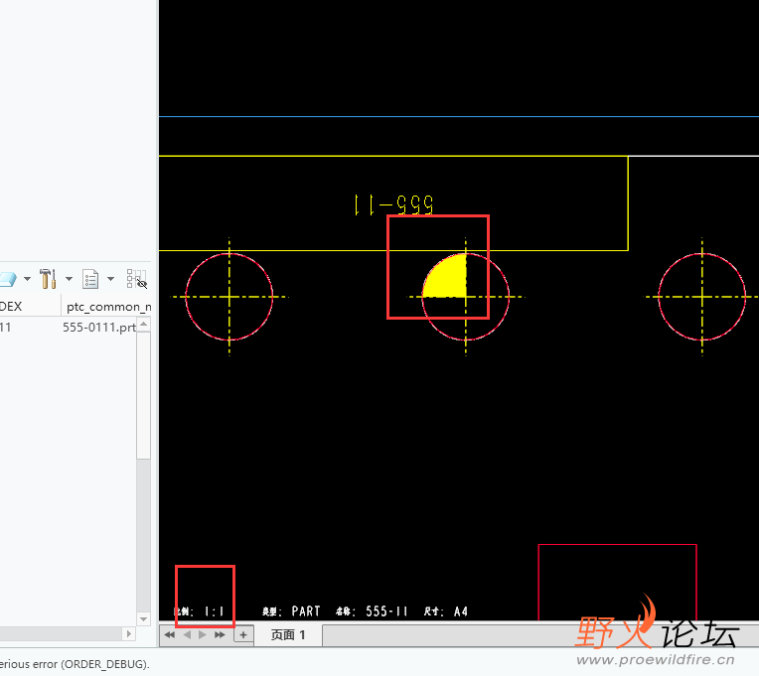Open the hammer and screwdriver settings tool
Image resolution: width=759 pixels, height=676 pixels.
pyautogui.click(x=48, y=279)
